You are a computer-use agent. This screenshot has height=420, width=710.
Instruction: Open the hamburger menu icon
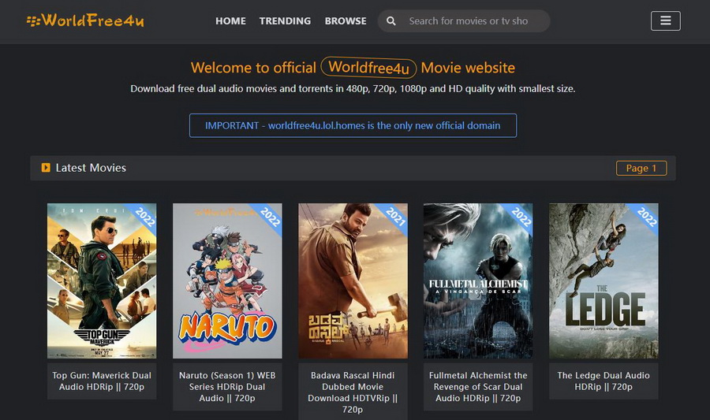tap(665, 20)
